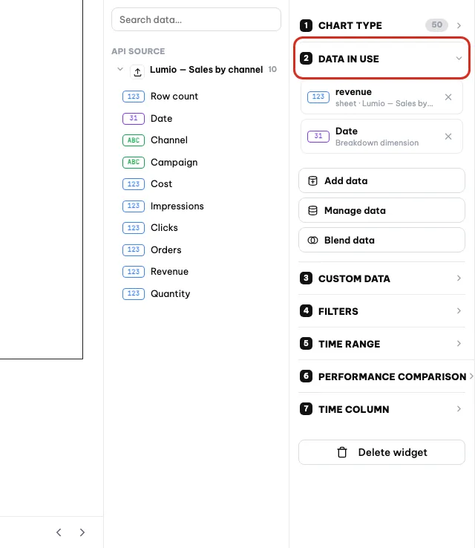
Task: Click the Delete widget button
Action: point(381,452)
